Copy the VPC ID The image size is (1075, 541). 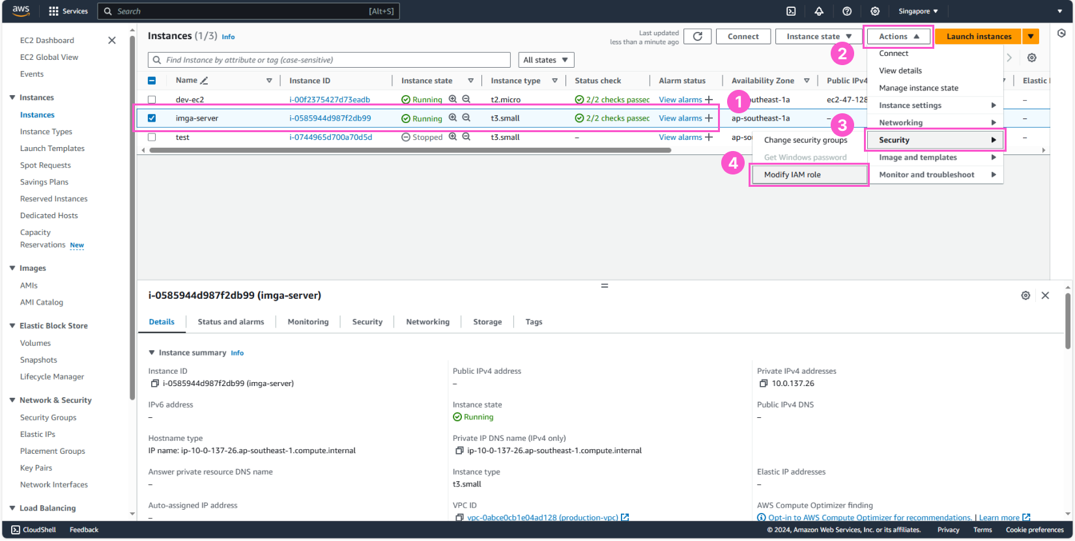pos(459,518)
